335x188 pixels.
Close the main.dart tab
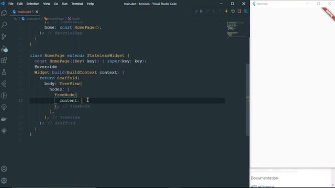tap(37, 11)
